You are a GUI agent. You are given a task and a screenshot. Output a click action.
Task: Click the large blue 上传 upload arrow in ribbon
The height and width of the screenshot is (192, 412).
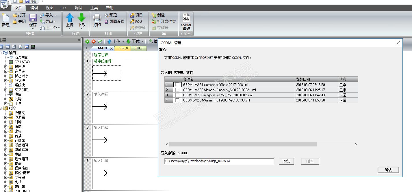[70, 18]
